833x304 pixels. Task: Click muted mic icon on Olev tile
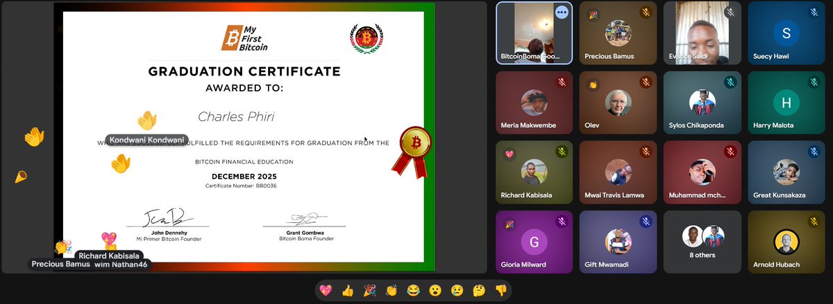[646, 82]
